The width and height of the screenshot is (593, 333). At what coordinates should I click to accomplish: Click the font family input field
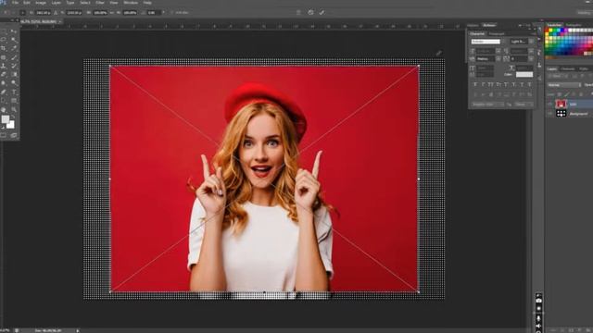[x=486, y=42]
